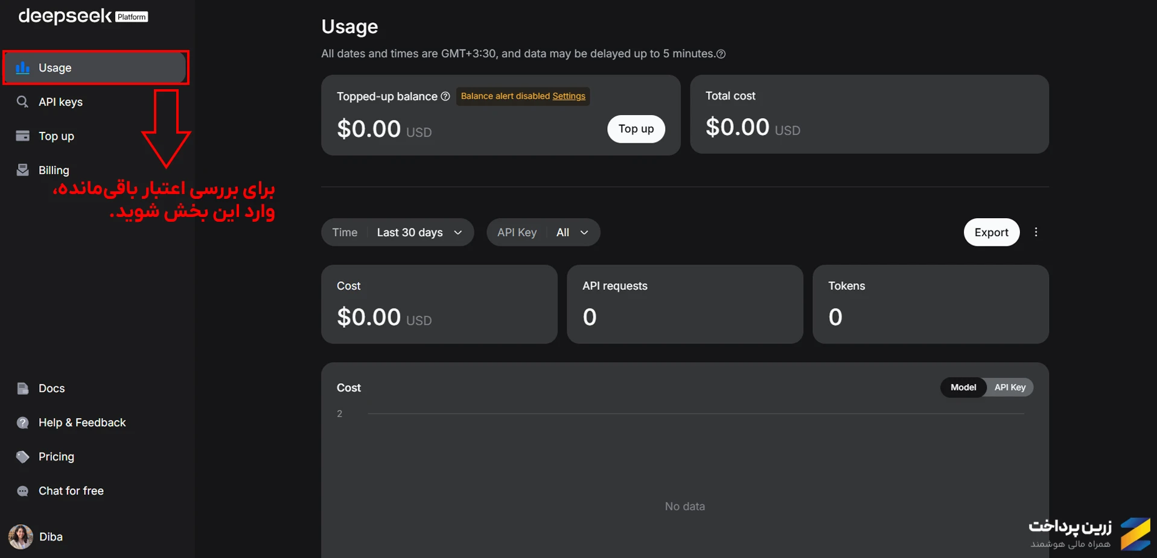Click the Tokens card label
Image resolution: width=1157 pixels, height=558 pixels.
coord(846,286)
